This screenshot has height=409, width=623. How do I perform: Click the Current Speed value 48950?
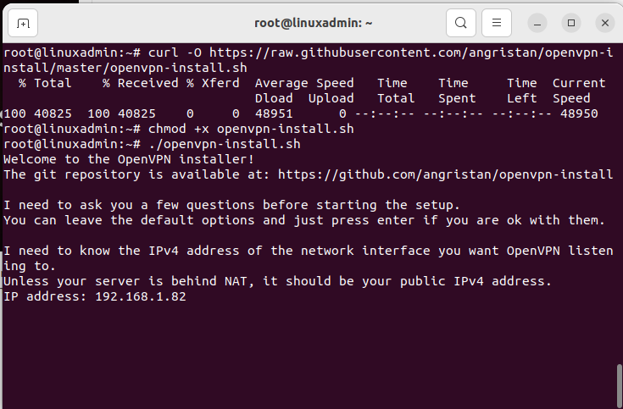pyautogui.click(x=579, y=113)
